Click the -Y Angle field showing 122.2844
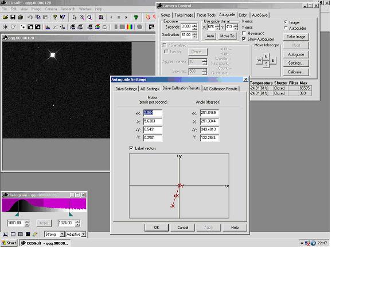Screen dimensions: 367x293 (209, 138)
